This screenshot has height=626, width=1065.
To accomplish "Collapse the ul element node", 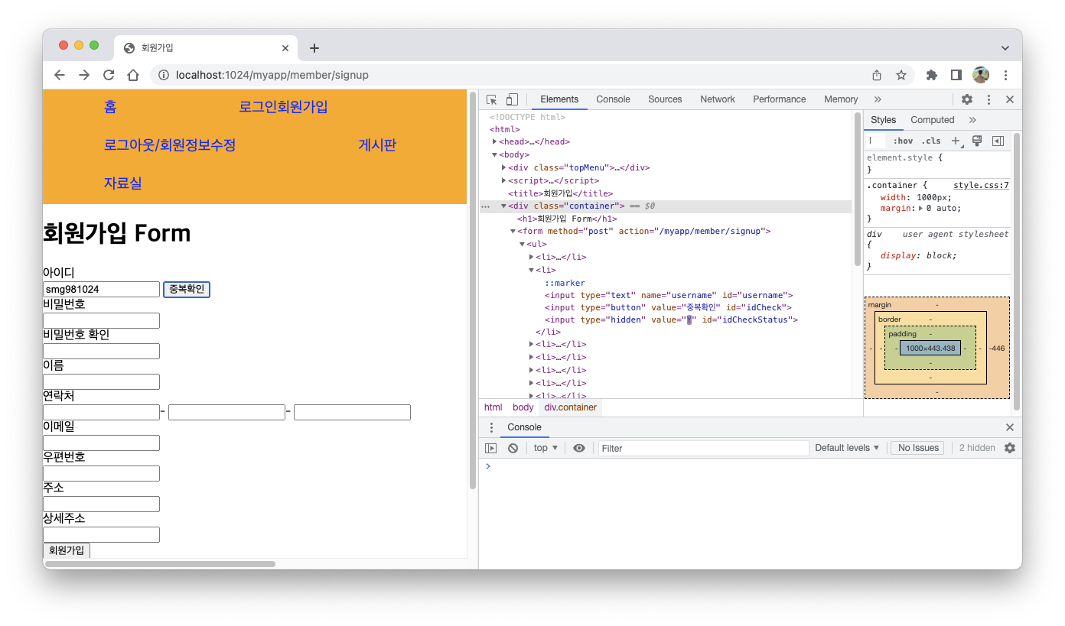I will coord(523,245).
